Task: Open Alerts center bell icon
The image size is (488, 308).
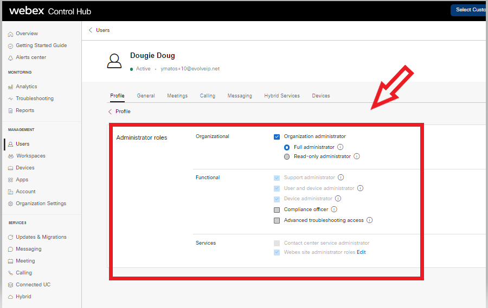Action: coord(11,57)
